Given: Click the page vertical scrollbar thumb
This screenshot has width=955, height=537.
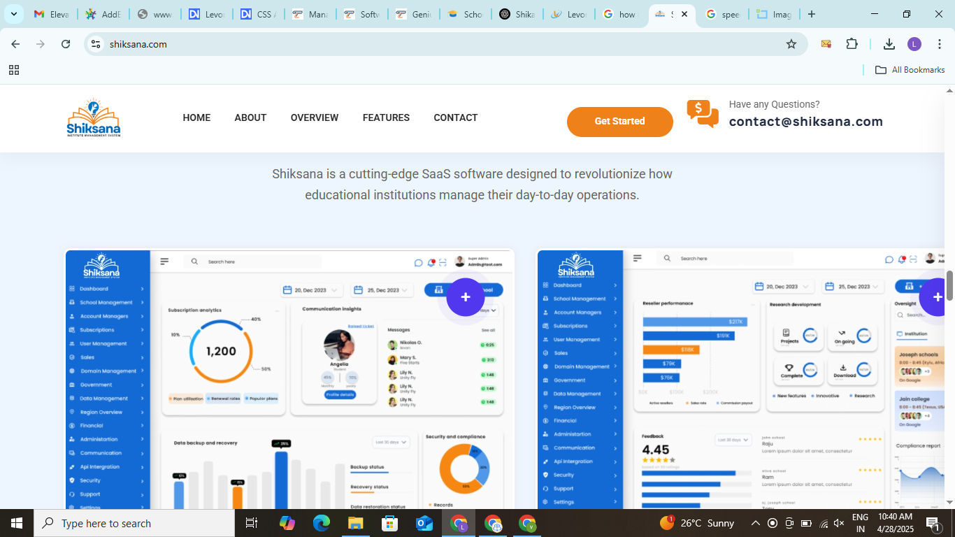Looking at the screenshot, I should [x=949, y=285].
